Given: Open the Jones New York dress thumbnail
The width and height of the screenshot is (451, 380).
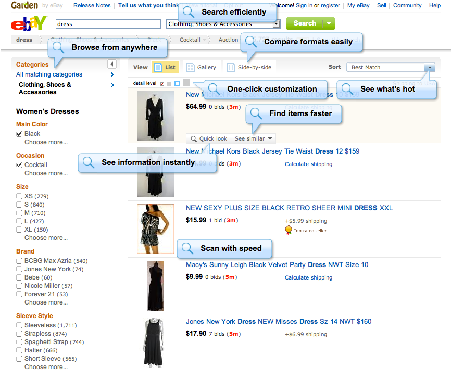Looking at the screenshot, I should (x=154, y=343).
